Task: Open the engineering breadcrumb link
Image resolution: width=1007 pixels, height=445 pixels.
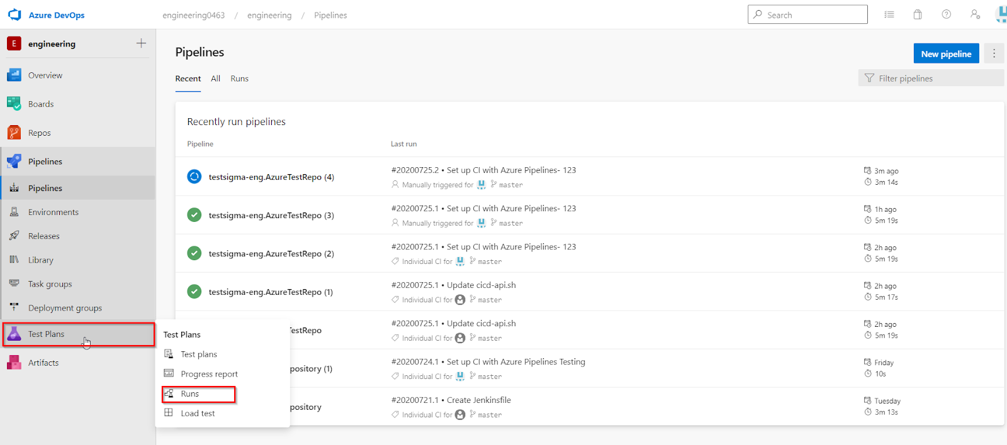Action: [x=269, y=15]
